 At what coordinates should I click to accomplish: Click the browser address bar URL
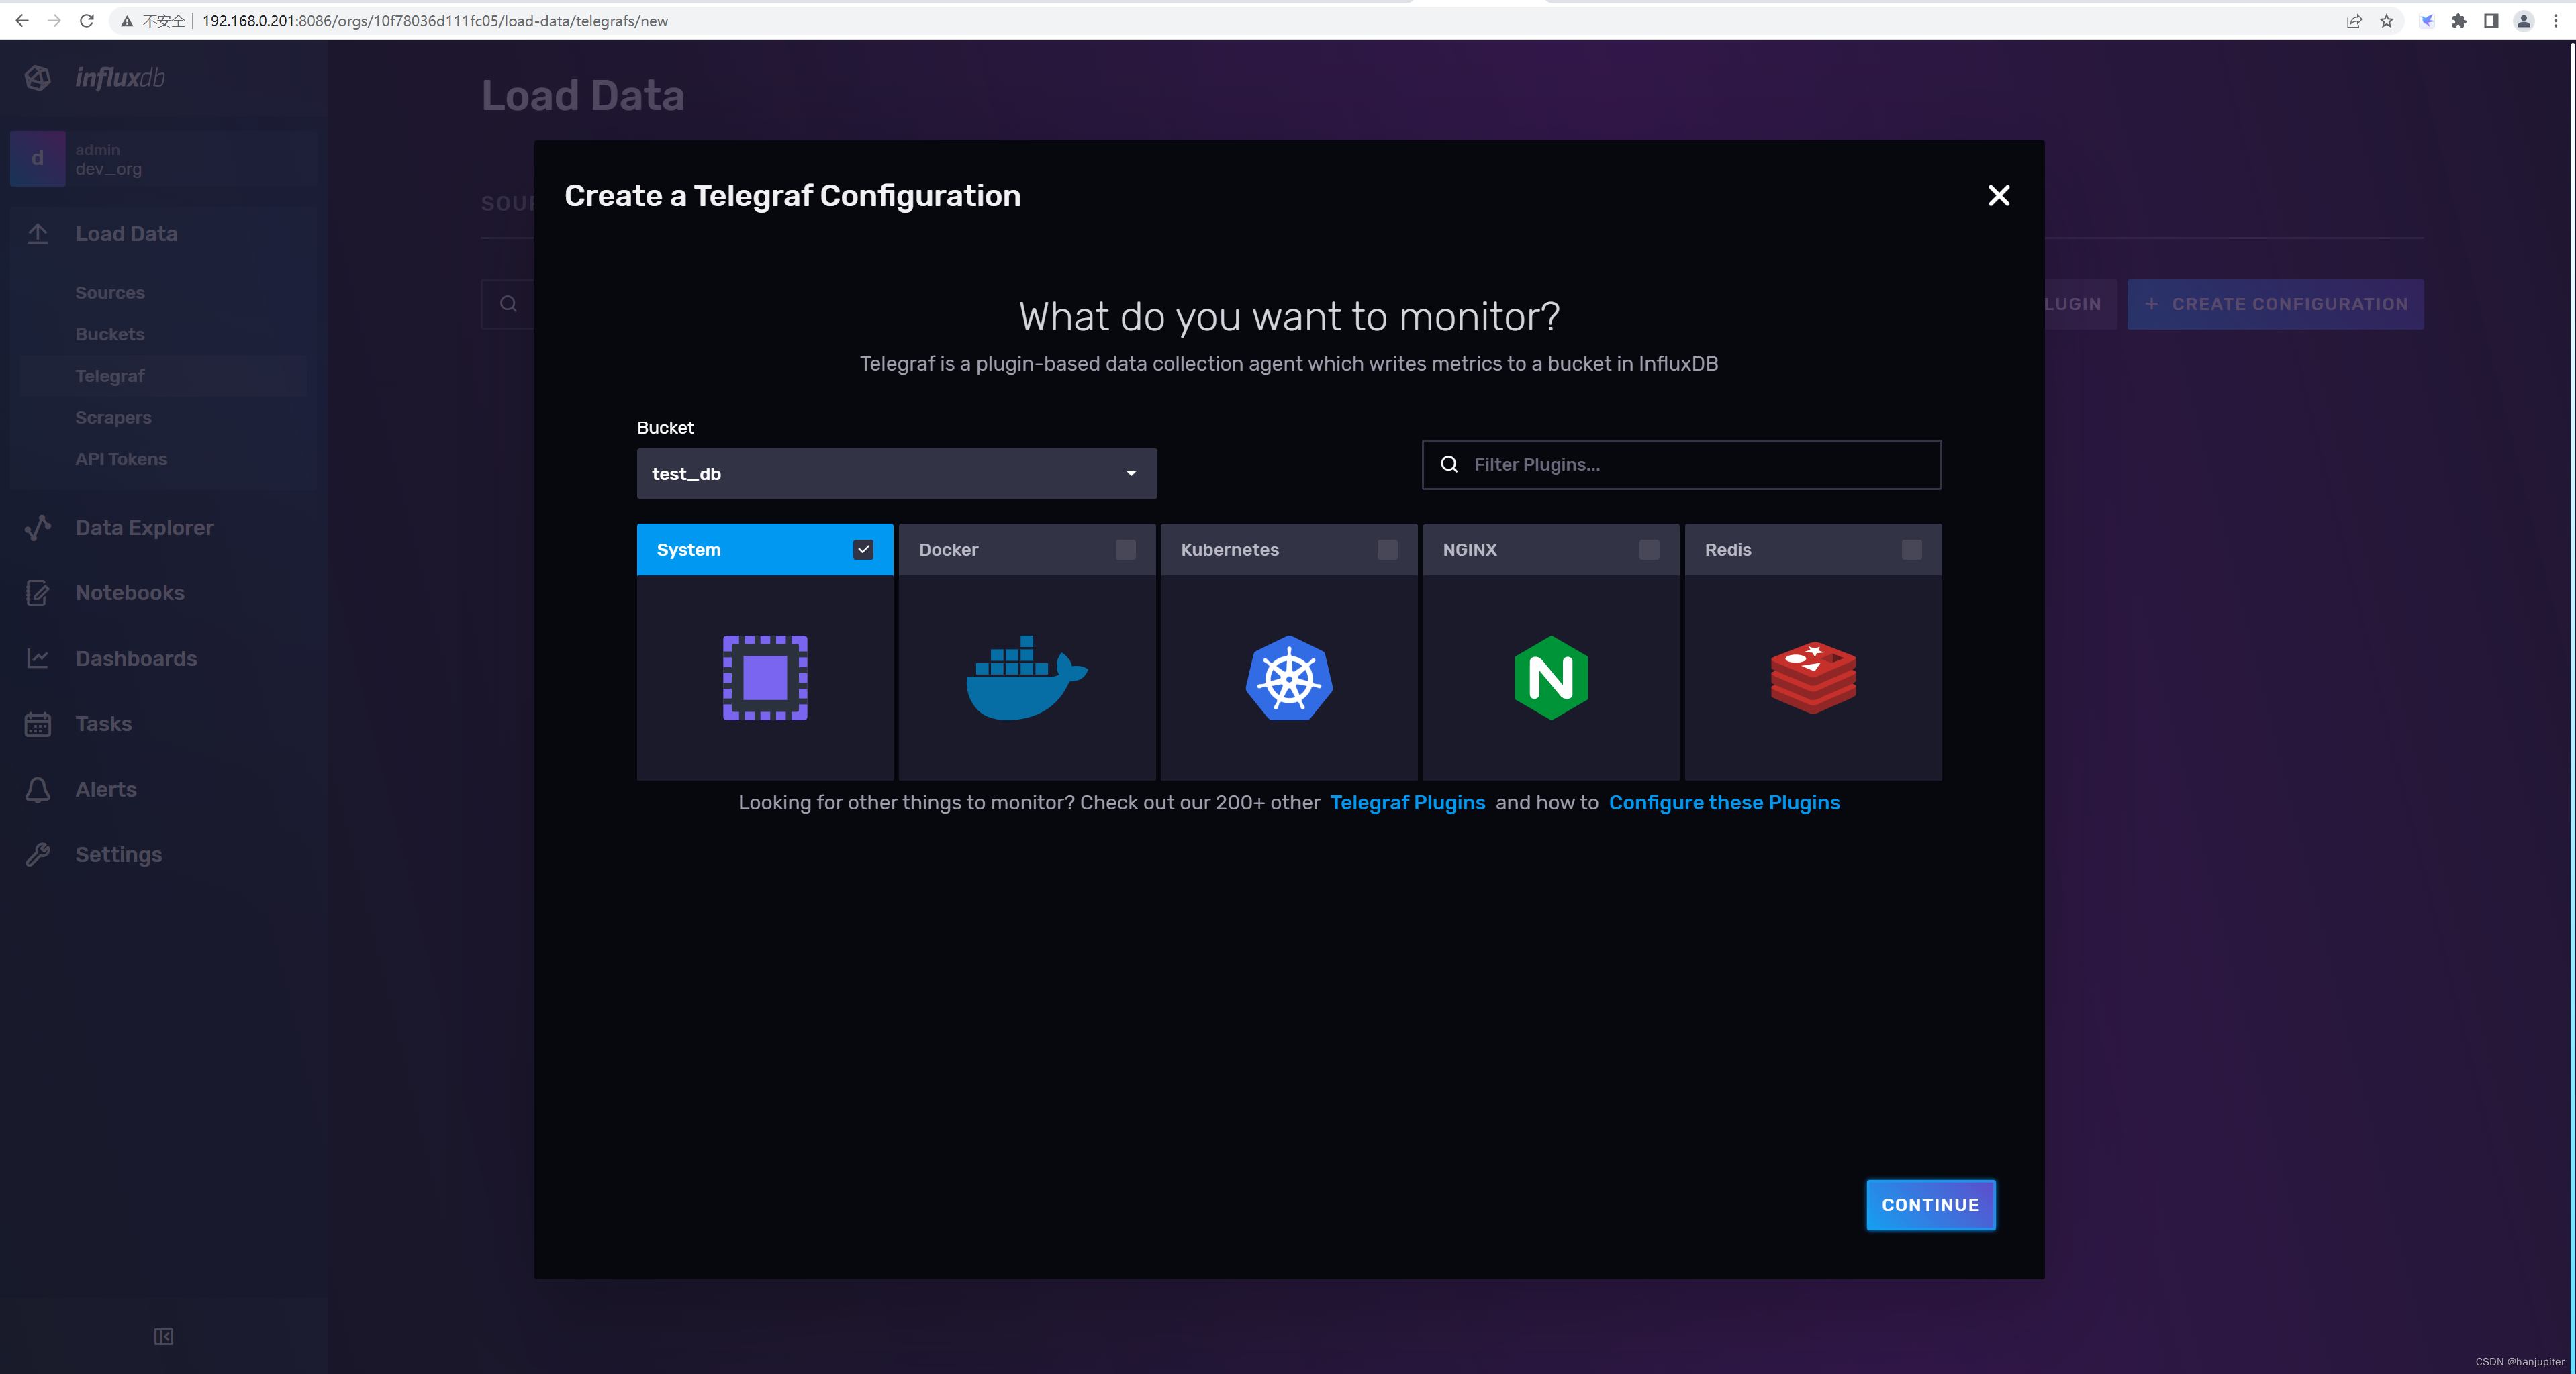(435, 21)
